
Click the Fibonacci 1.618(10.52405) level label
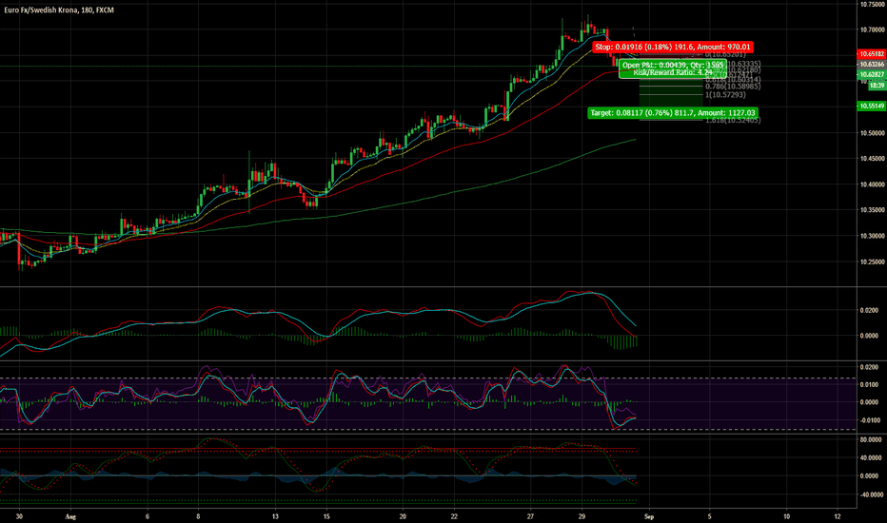[733, 121]
